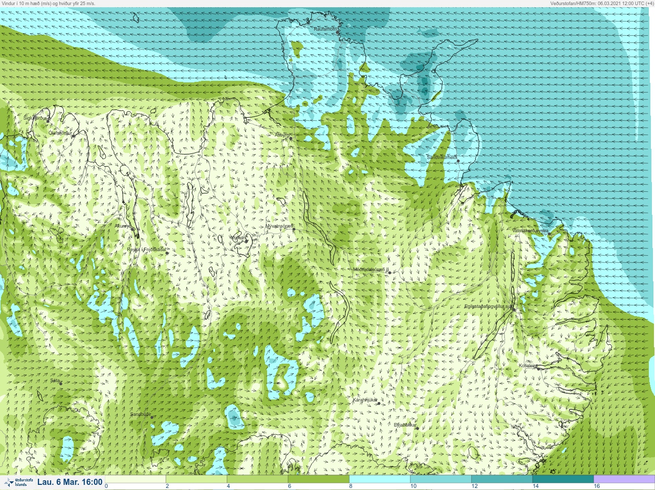The height and width of the screenshot is (490, 655).
Task: Select the 4–6 m/s legend color
Action: point(257,479)
